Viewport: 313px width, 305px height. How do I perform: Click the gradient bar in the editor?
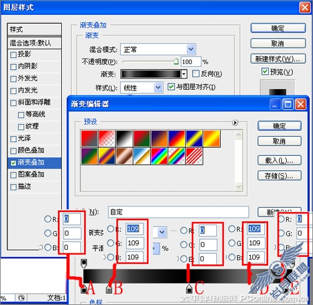point(188,276)
